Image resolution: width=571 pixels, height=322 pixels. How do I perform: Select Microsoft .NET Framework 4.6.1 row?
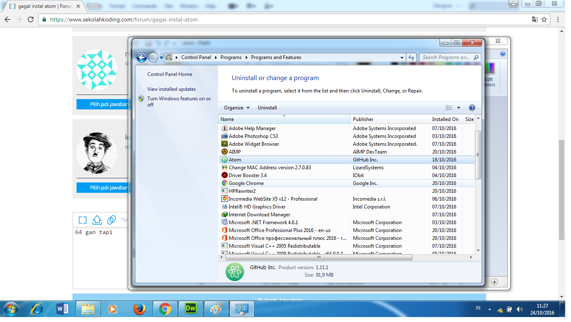pos(347,222)
